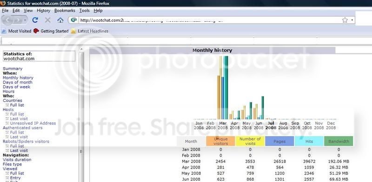This screenshot has width=372, height=182.
Task: Open Last visit under Robots/Spiders visitors
Action: click(19, 151)
